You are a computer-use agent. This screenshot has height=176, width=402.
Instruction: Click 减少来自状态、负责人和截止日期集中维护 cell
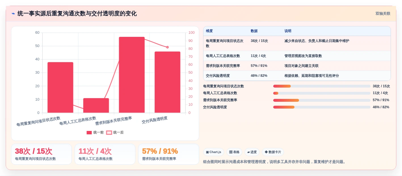[x=317, y=41]
